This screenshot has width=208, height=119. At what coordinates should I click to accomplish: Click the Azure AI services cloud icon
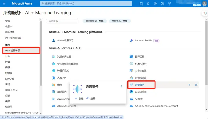point(54,106)
